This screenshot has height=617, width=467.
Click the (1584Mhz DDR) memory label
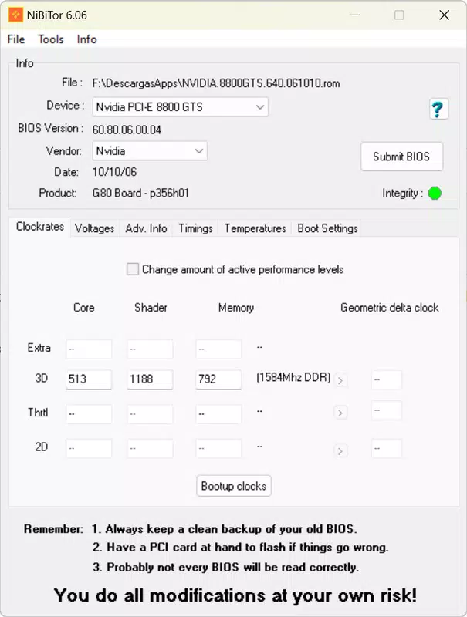click(x=293, y=377)
